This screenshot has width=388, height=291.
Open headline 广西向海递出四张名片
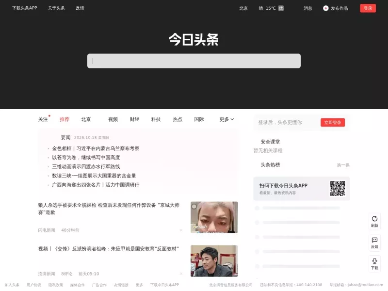[x=96, y=185]
